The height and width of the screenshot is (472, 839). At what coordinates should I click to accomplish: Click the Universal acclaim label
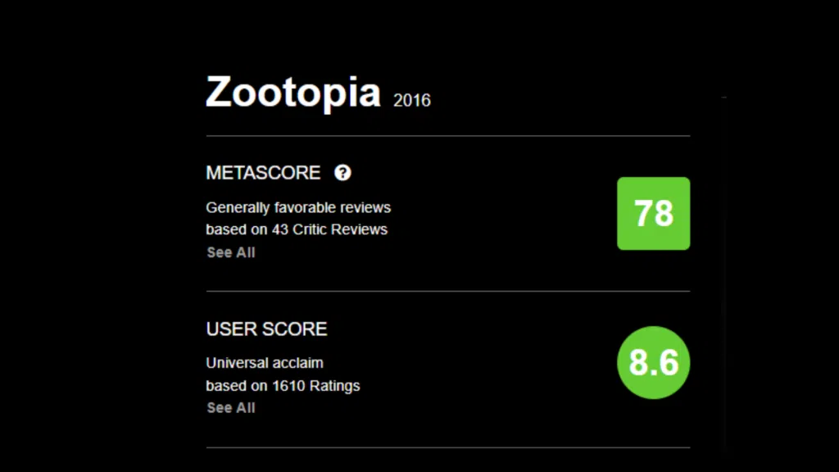pos(264,362)
